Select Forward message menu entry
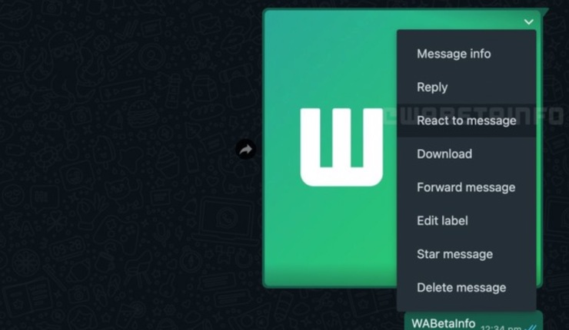This screenshot has height=330, width=569. pos(466,187)
